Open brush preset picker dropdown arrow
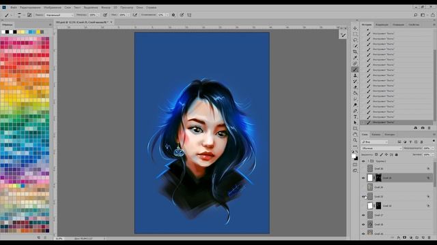This screenshot has height=245, width=437. 23,15
